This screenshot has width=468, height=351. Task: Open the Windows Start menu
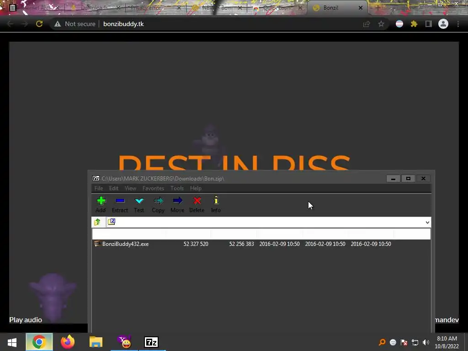tap(12, 342)
